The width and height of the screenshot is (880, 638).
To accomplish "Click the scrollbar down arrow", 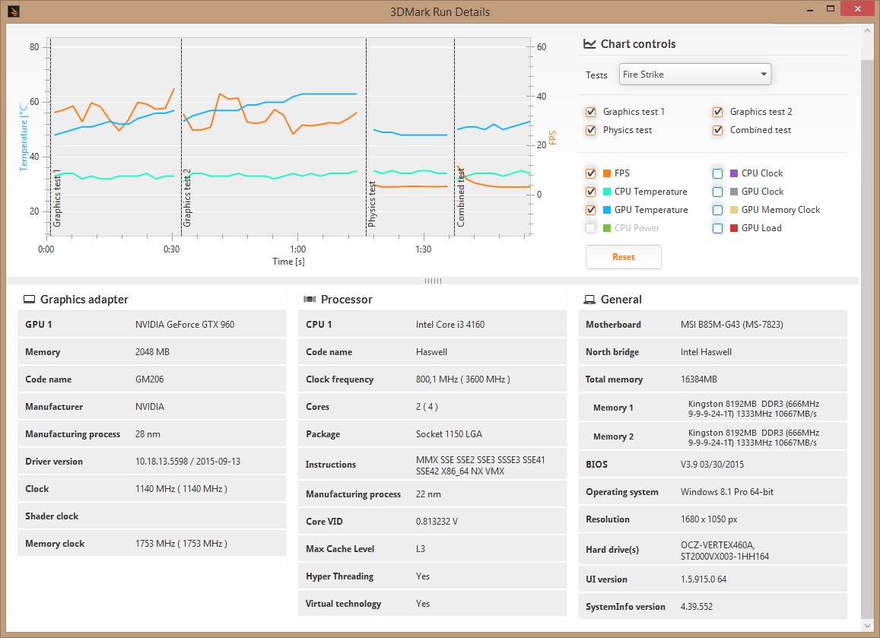I will (x=867, y=625).
